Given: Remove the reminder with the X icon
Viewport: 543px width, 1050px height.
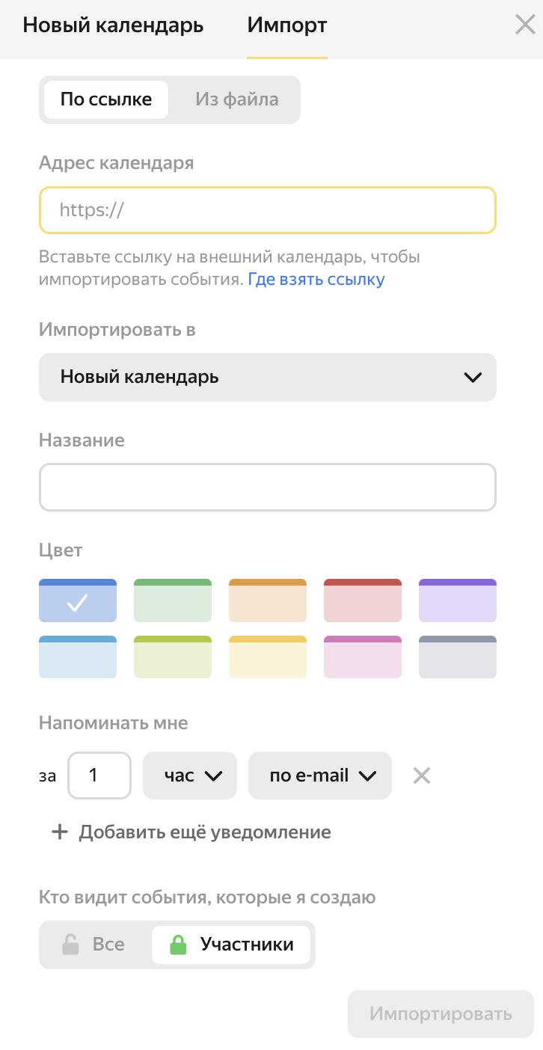Looking at the screenshot, I should (422, 776).
